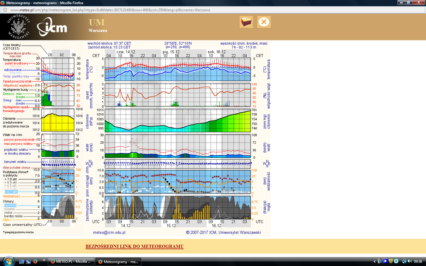Screen dimensions: 426x266
Task: Click the site information icon in address bar
Action: (x=5, y=10)
